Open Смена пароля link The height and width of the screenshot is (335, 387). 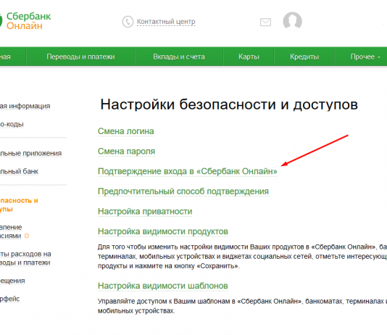(126, 151)
